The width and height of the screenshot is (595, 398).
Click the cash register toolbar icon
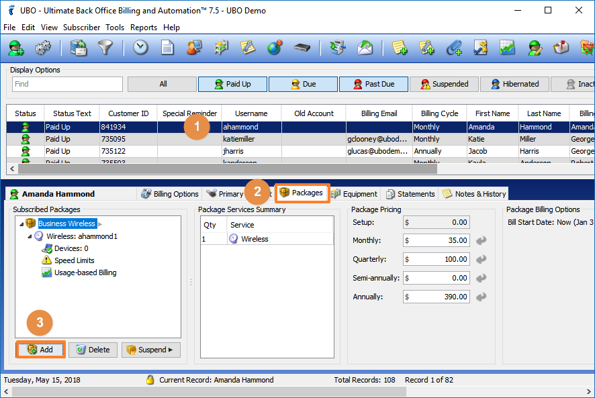337,48
